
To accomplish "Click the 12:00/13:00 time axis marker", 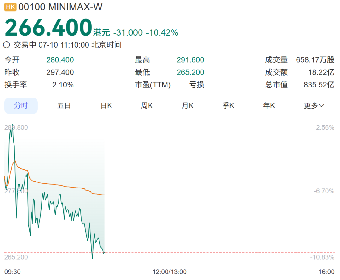I will [169, 272].
